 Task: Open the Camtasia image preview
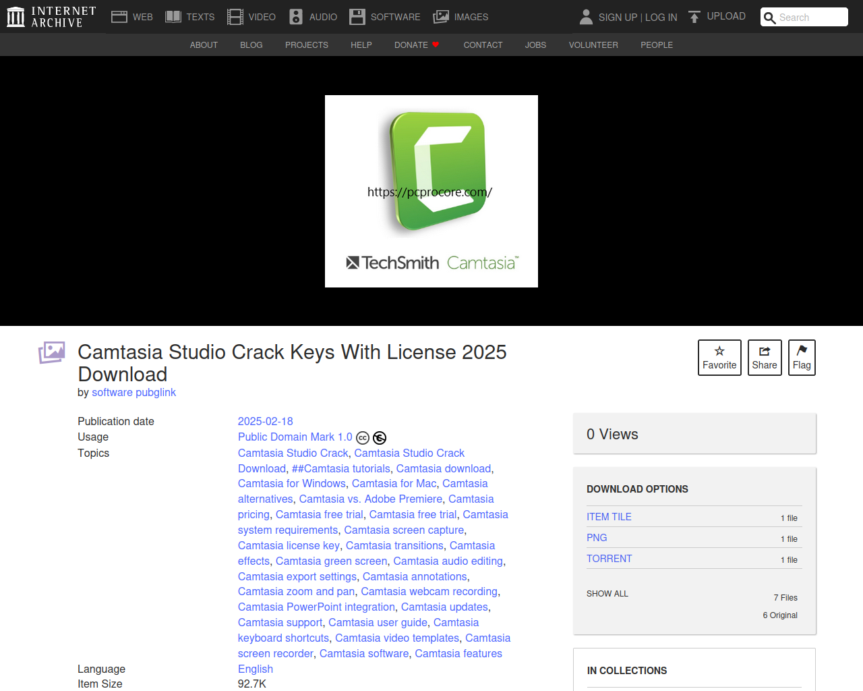tap(431, 191)
